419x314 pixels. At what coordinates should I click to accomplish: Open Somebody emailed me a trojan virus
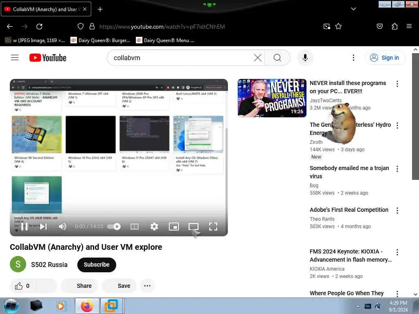(349, 172)
